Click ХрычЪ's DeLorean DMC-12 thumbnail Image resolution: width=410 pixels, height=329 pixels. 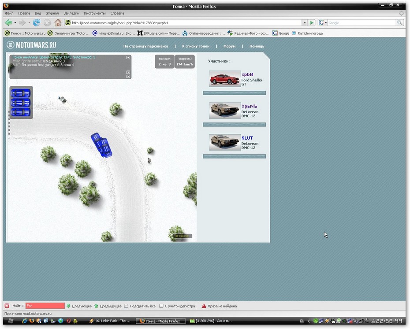point(225,111)
